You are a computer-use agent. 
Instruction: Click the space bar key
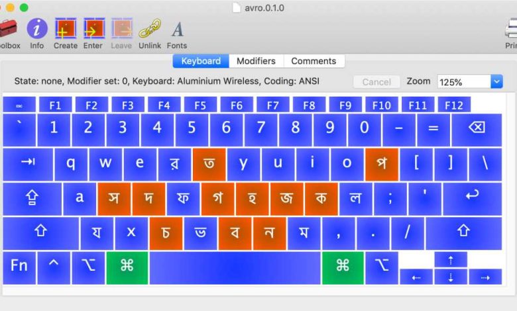235,268
